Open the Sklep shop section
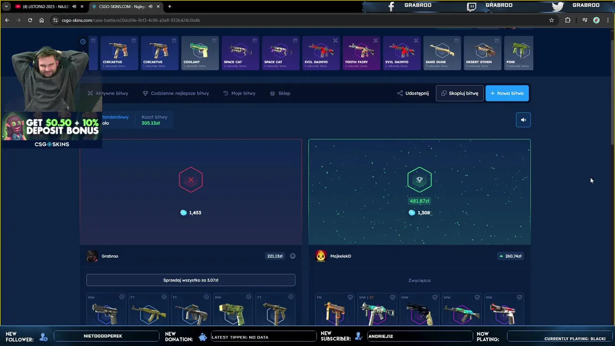The width and height of the screenshot is (615, 346). [280, 93]
